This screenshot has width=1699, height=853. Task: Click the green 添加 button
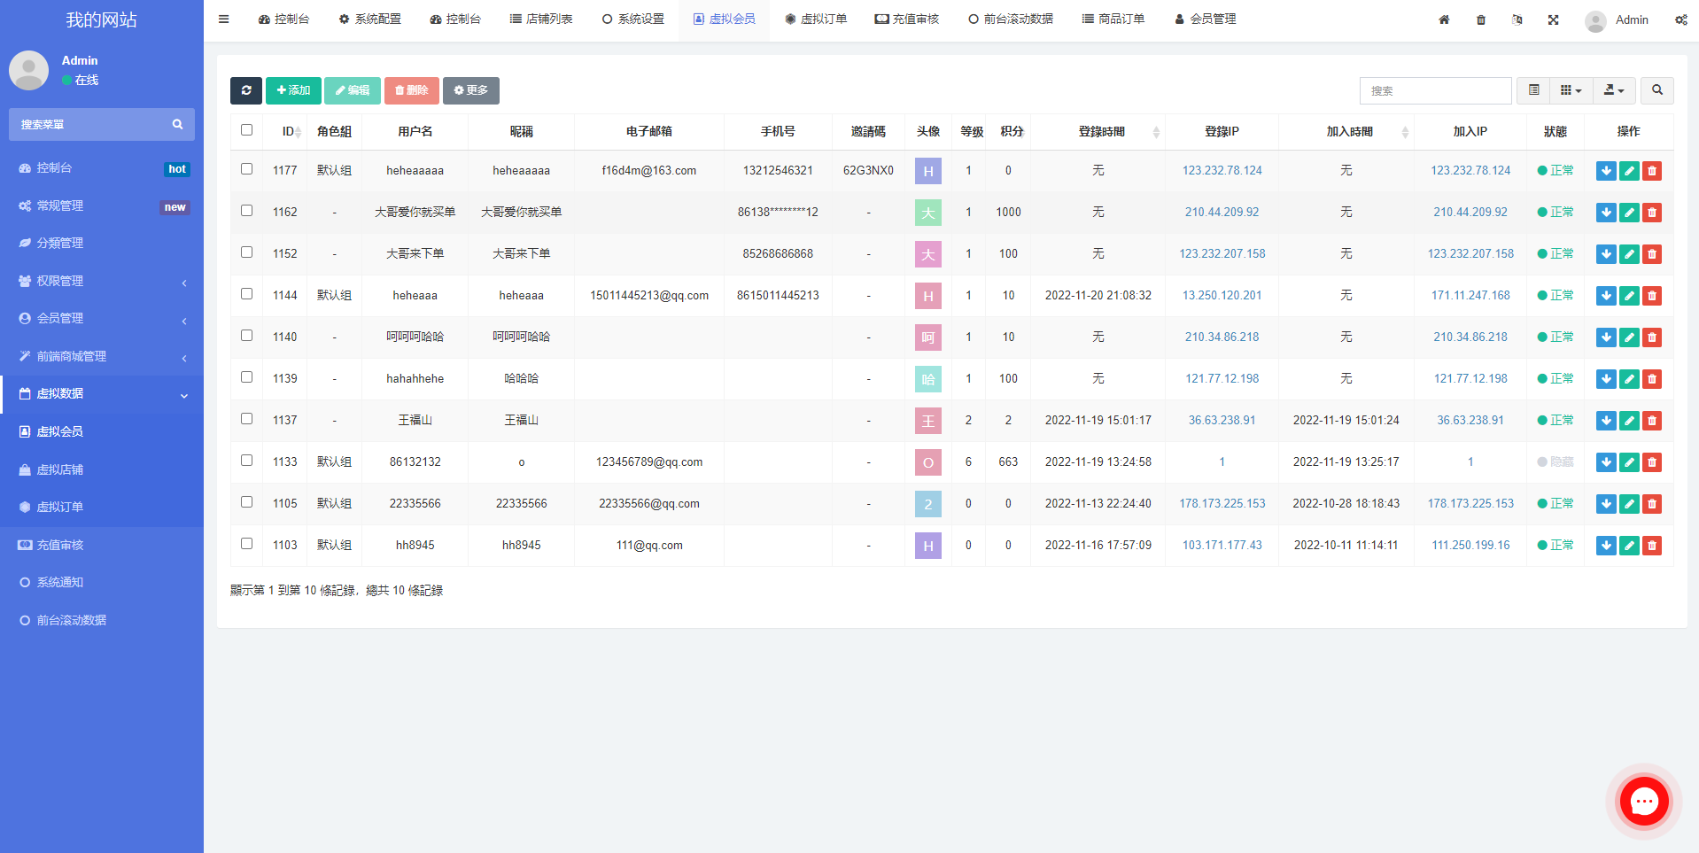[293, 90]
